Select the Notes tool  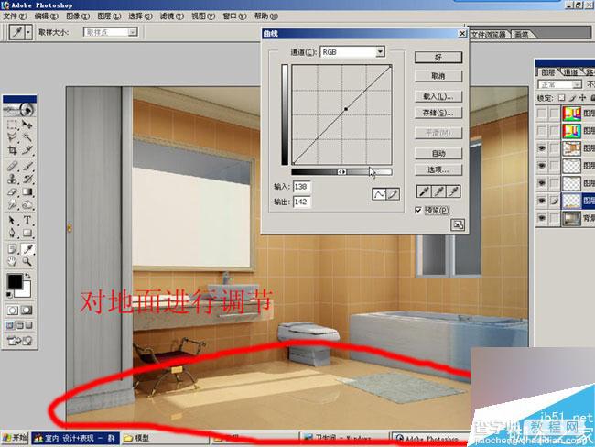[x=12, y=249]
